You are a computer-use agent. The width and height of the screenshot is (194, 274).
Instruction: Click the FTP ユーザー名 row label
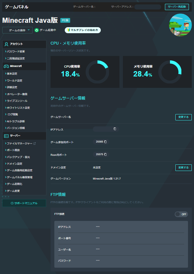pos(64,250)
